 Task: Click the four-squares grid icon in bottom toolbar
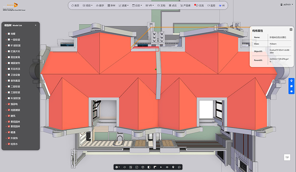coord(131,167)
